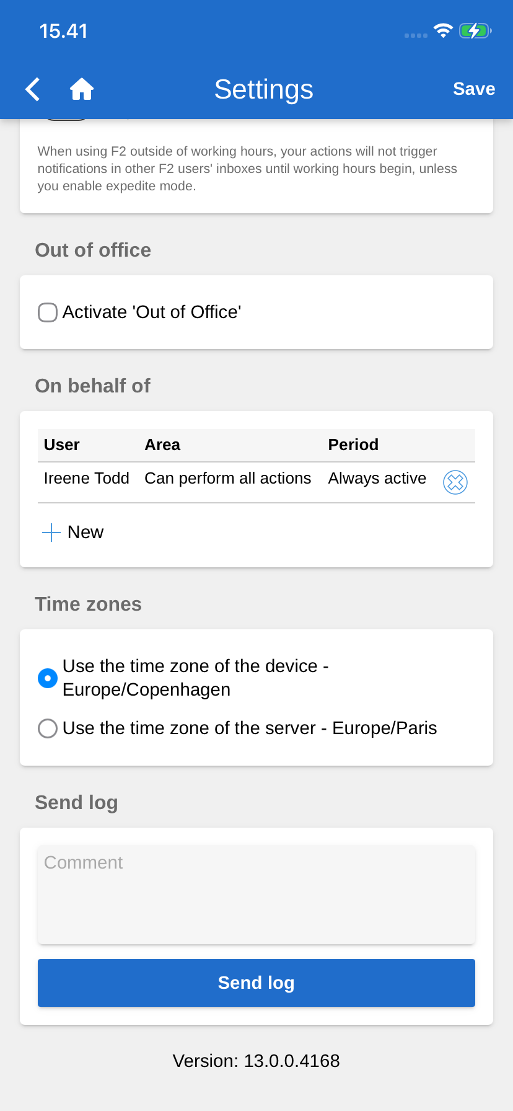This screenshot has height=1111, width=513.
Task: Select the device time zone Europe/Copenhagen option
Action: [48, 678]
